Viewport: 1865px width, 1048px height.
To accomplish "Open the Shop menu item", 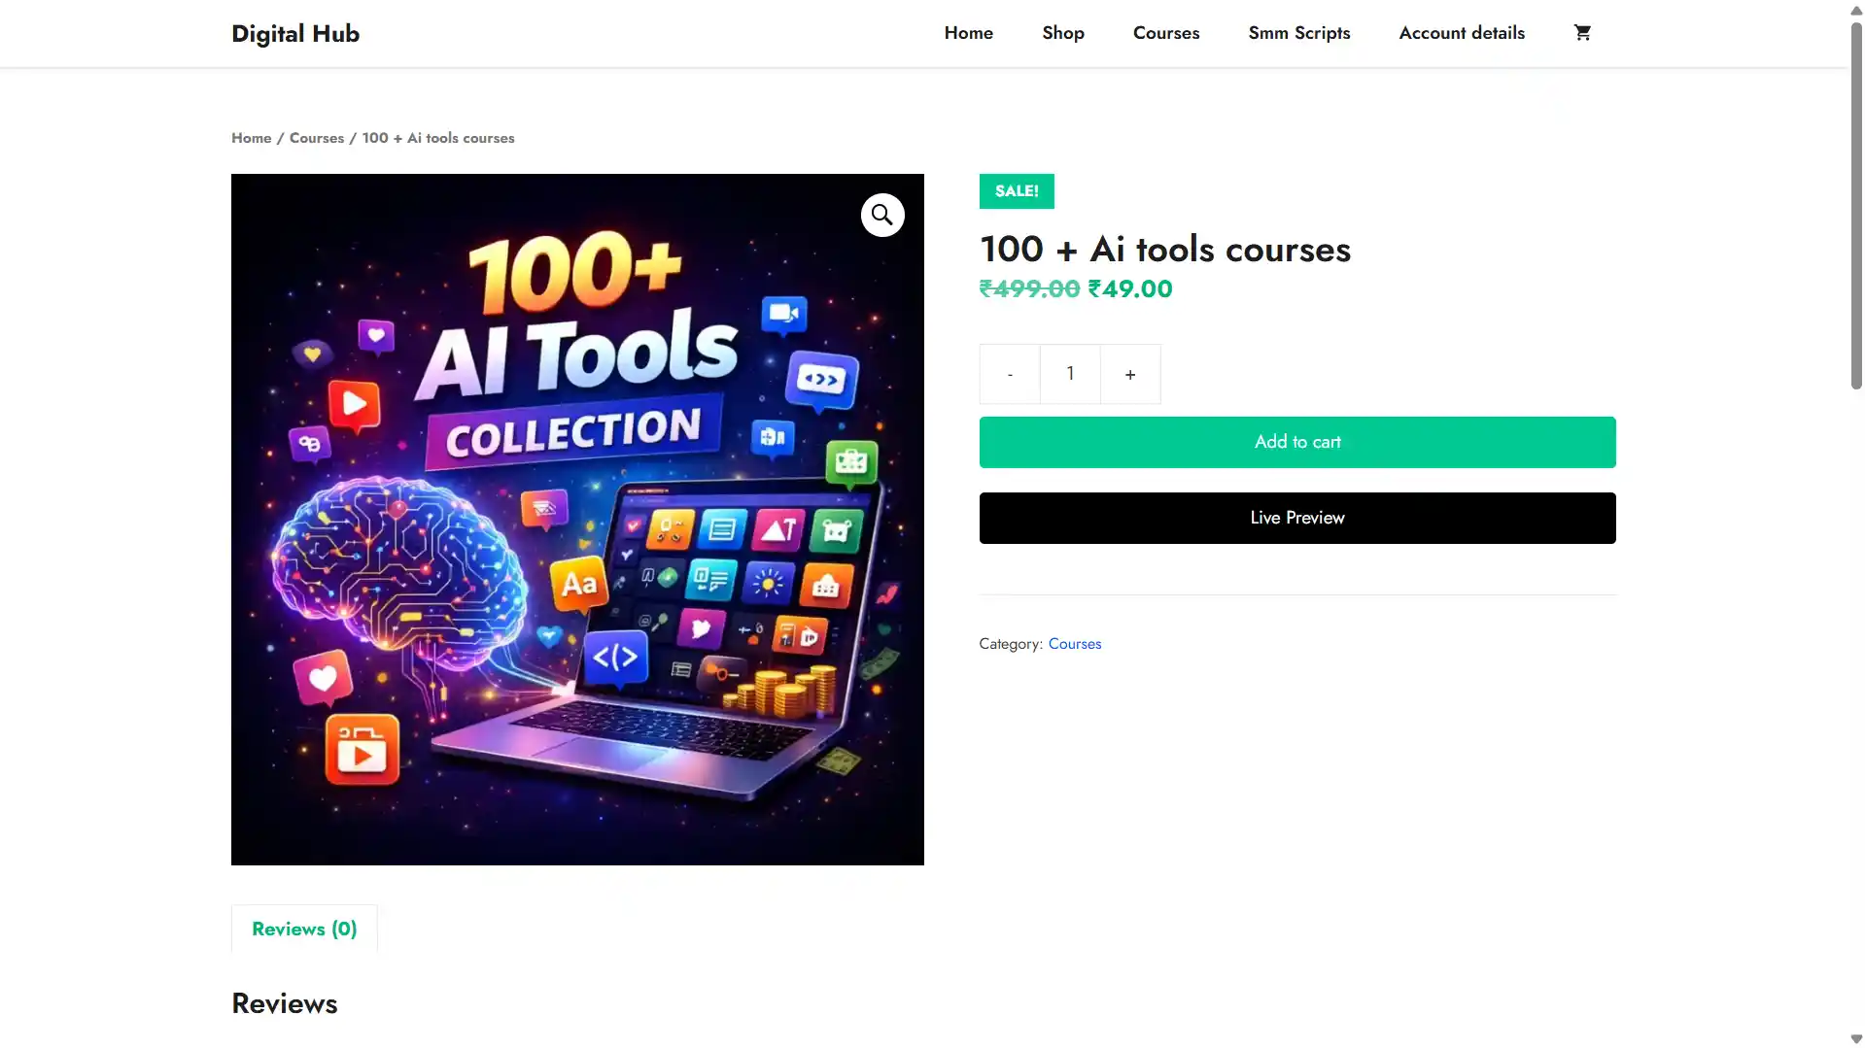I will click(x=1063, y=33).
